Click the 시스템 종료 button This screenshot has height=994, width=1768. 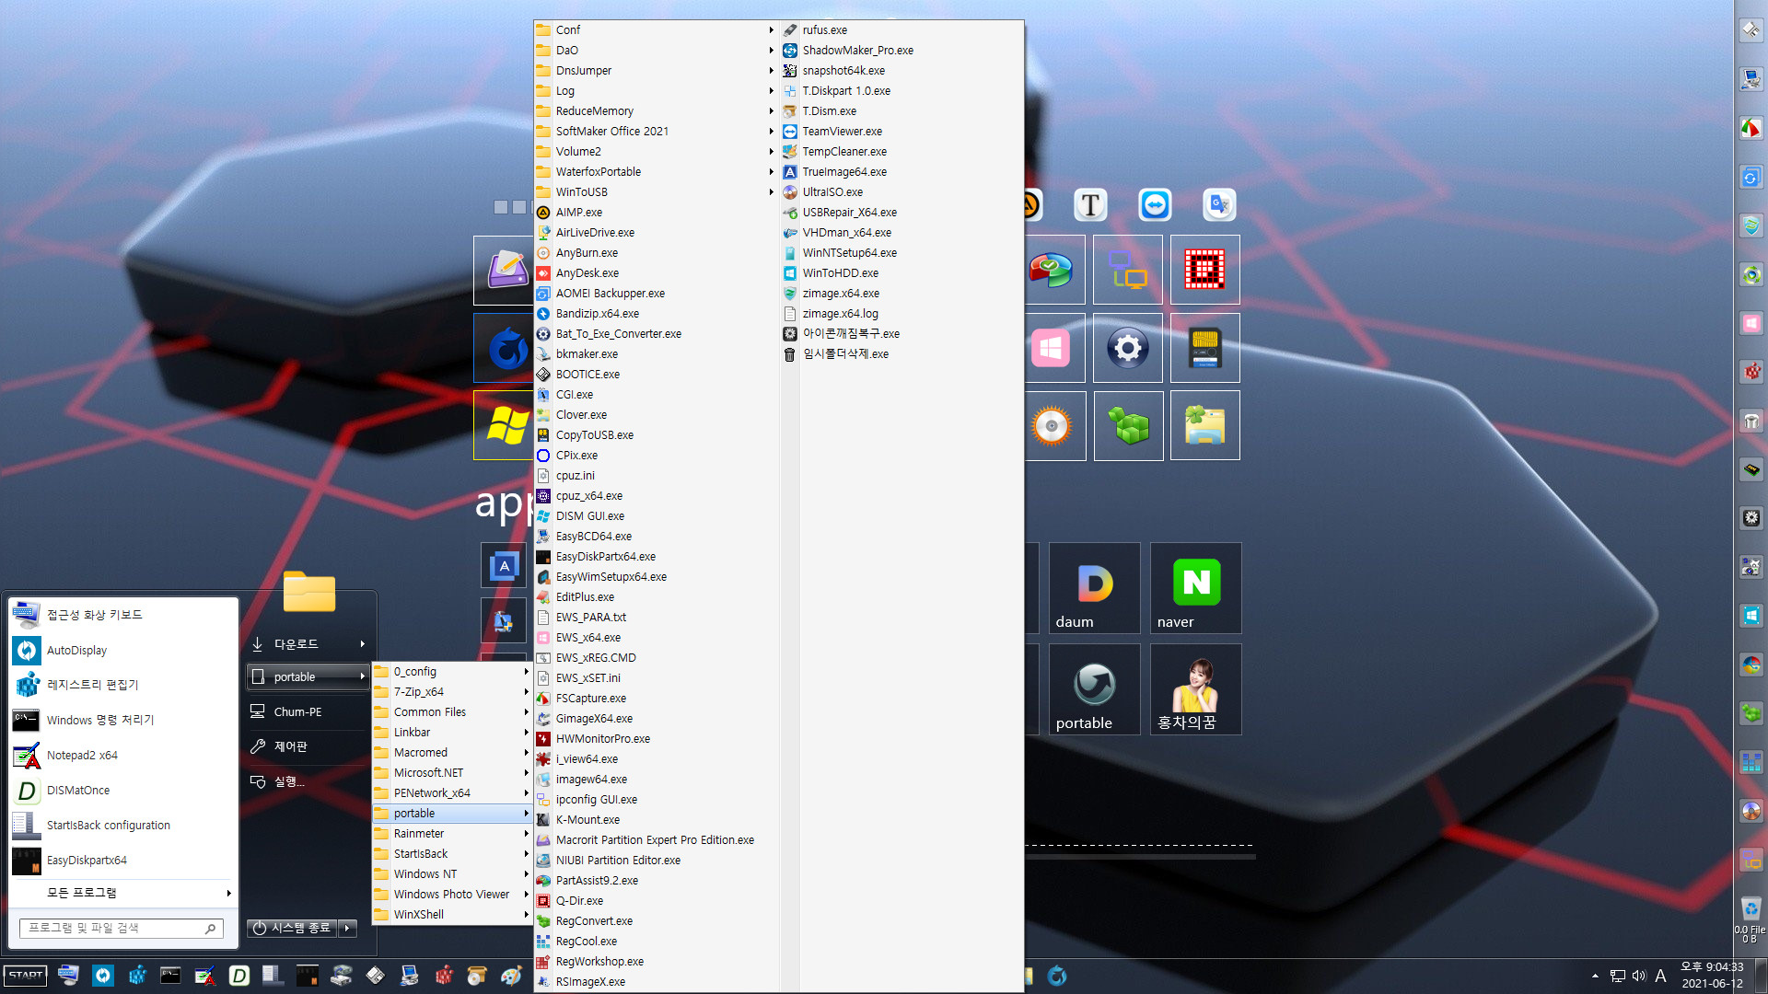click(292, 928)
